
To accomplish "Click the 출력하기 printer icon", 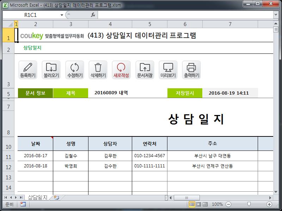I will click(191, 70).
